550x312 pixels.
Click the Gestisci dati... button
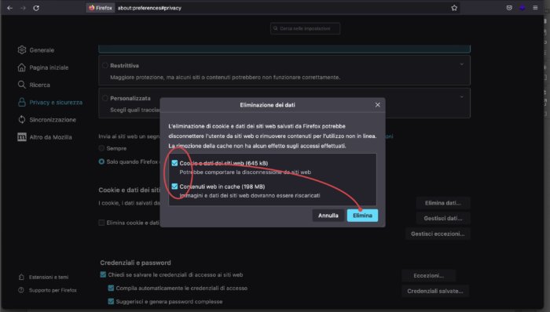click(443, 218)
